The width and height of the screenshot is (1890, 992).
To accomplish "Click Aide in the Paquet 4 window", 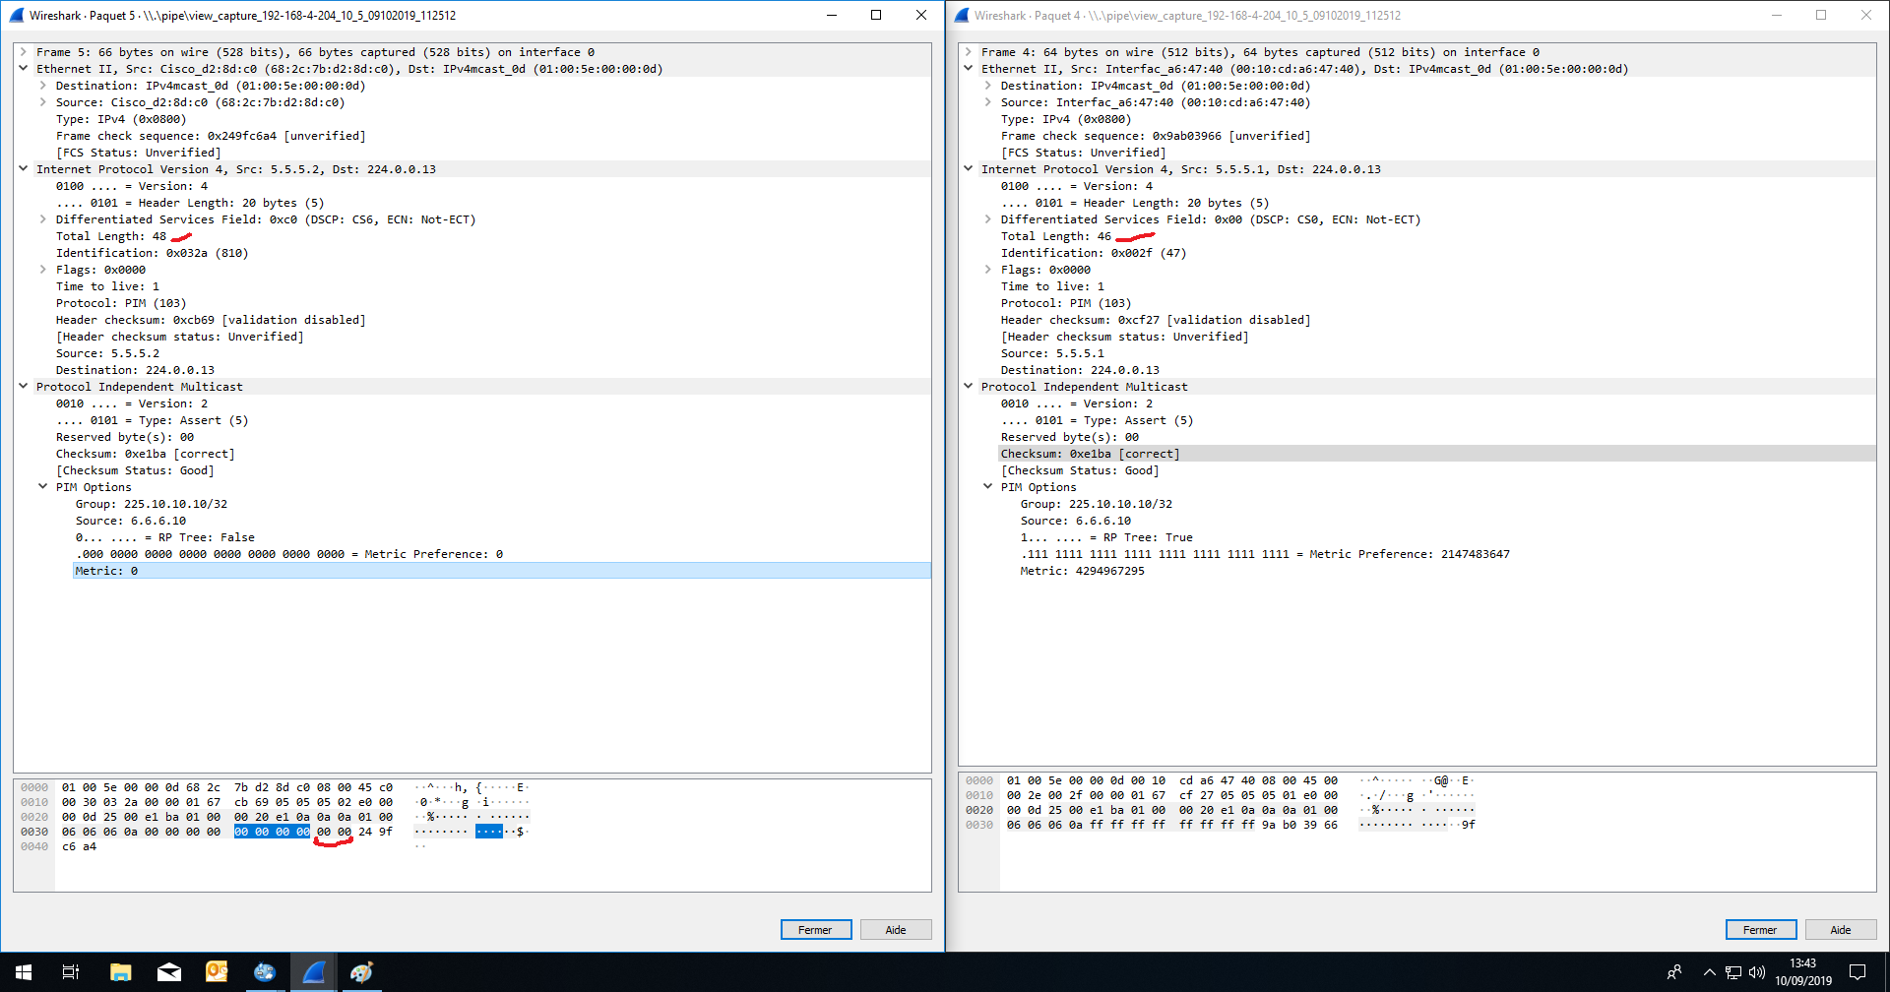I will click(x=1841, y=930).
